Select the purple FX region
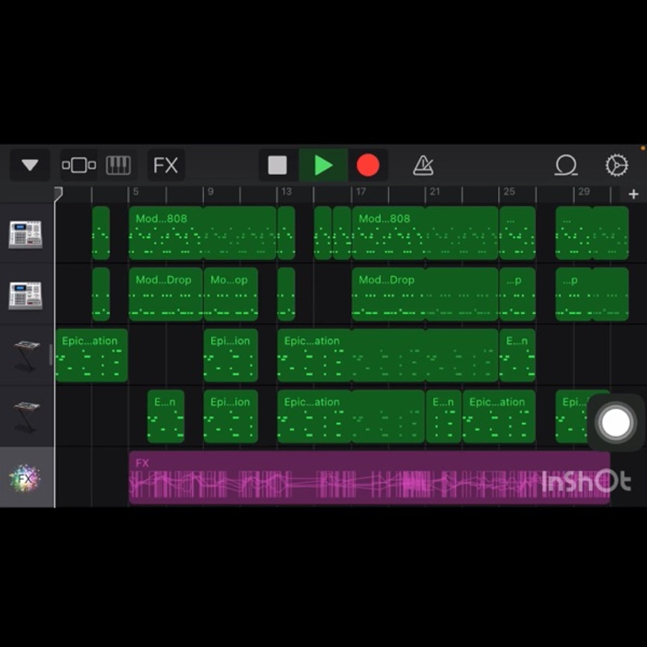The height and width of the screenshot is (647, 647). (x=369, y=477)
